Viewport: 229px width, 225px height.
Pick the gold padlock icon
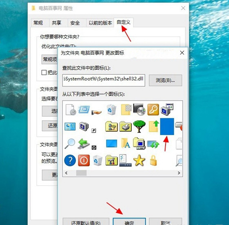tap(153, 161)
